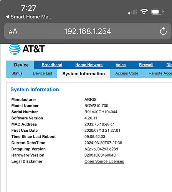
Task: Tap the back arrow to Smart Home Manager
Action: pos(7,17)
